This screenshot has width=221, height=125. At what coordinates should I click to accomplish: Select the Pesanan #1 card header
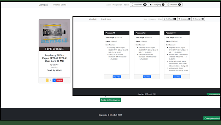tap(117, 33)
